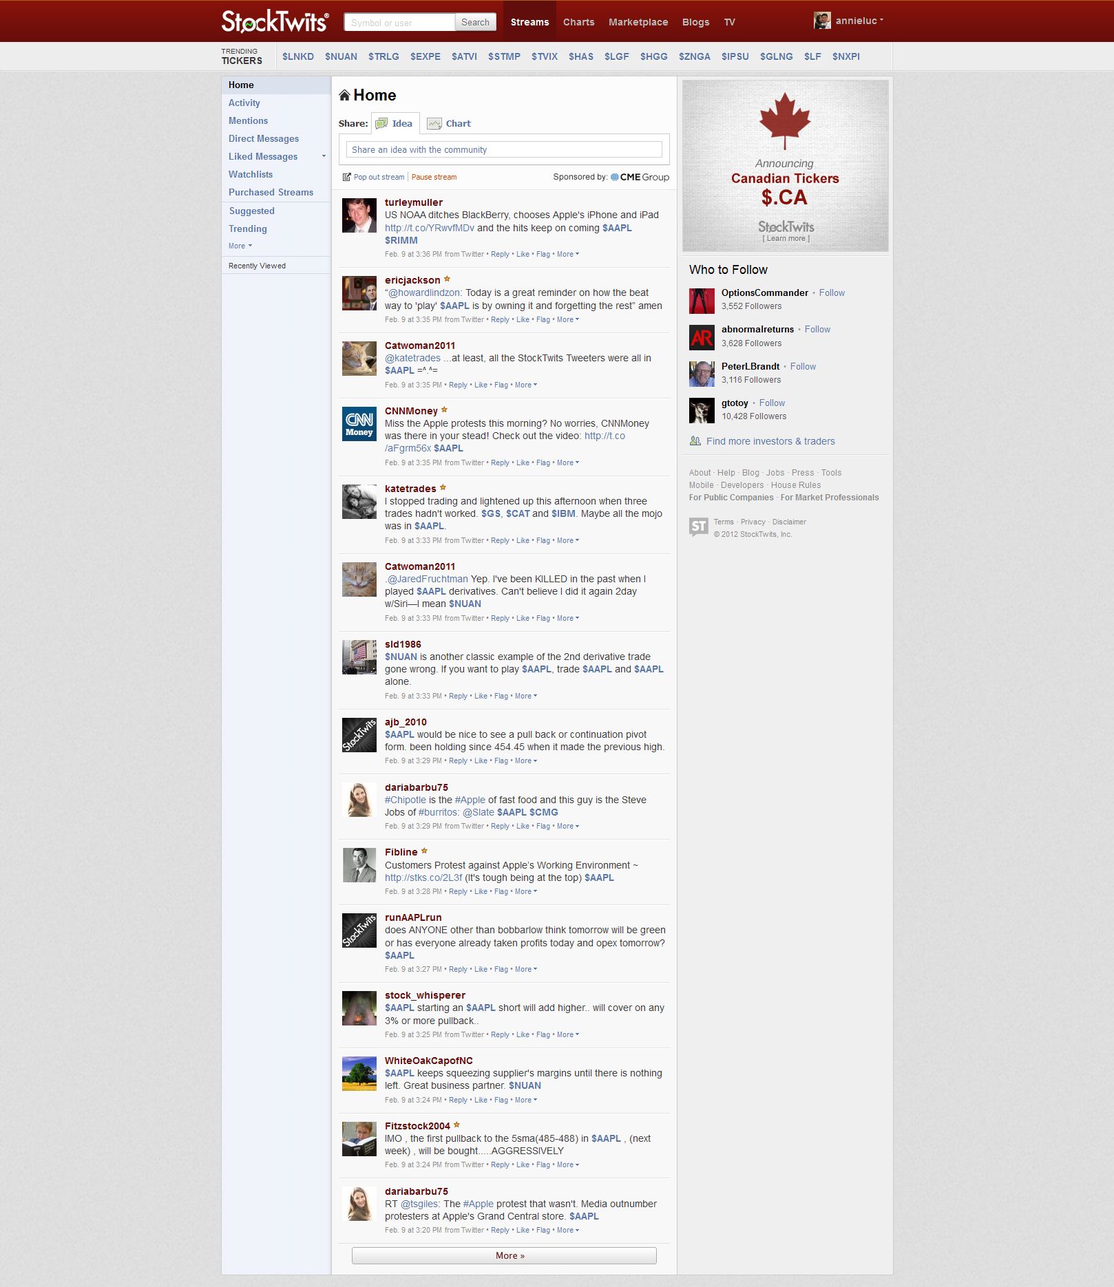Expand the sidebar More menu
Image resolution: width=1114 pixels, height=1287 pixels.
(x=240, y=246)
